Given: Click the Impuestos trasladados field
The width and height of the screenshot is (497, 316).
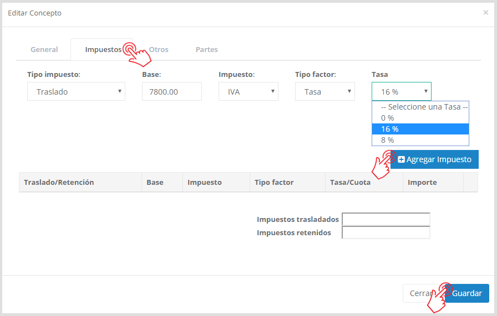Looking at the screenshot, I should (386, 219).
